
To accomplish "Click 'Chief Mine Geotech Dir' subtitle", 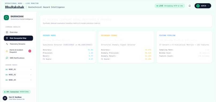I will (x=17, y=99).
